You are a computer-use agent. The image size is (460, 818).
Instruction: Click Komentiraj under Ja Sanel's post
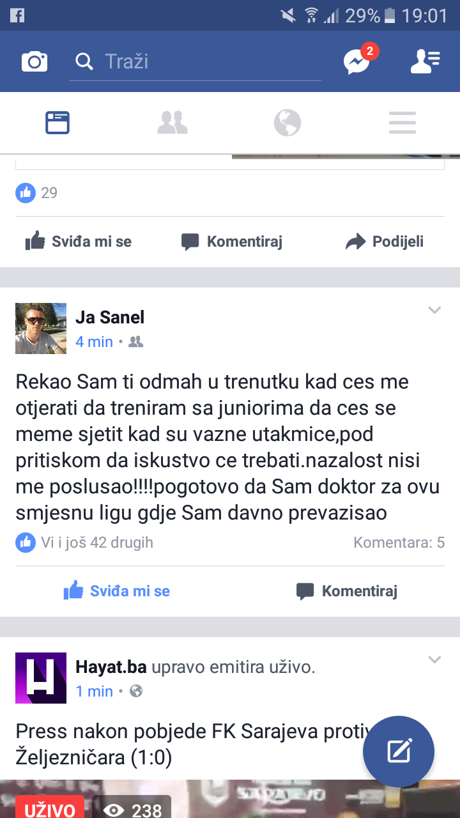346,591
